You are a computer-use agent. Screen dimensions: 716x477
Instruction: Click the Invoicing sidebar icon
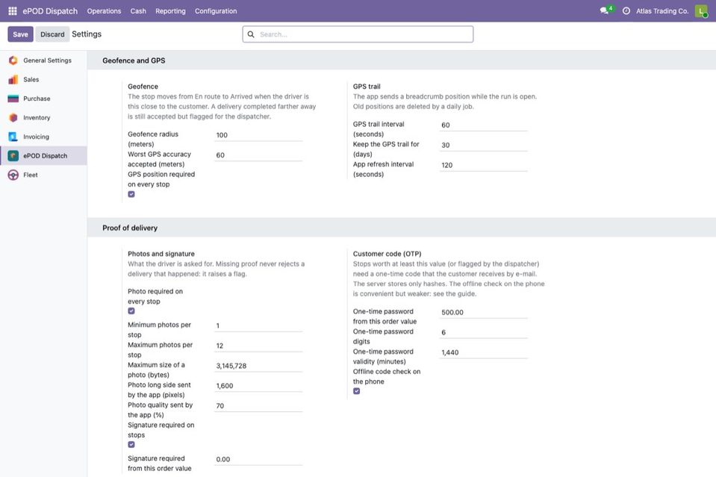pyautogui.click(x=13, y=137)
